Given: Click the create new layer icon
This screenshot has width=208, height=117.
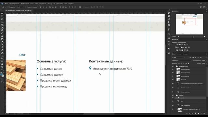Looking at the screenshot, I should [201, 113].
